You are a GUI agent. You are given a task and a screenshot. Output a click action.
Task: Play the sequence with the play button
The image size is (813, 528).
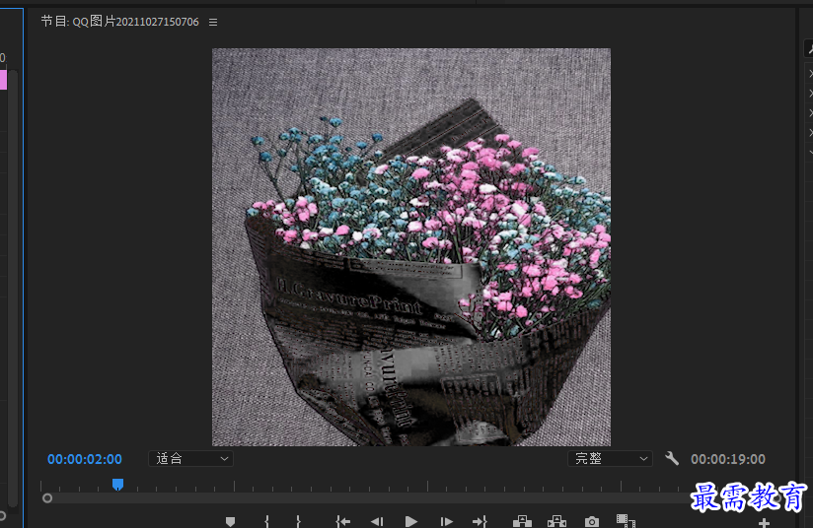pos(411,521)
